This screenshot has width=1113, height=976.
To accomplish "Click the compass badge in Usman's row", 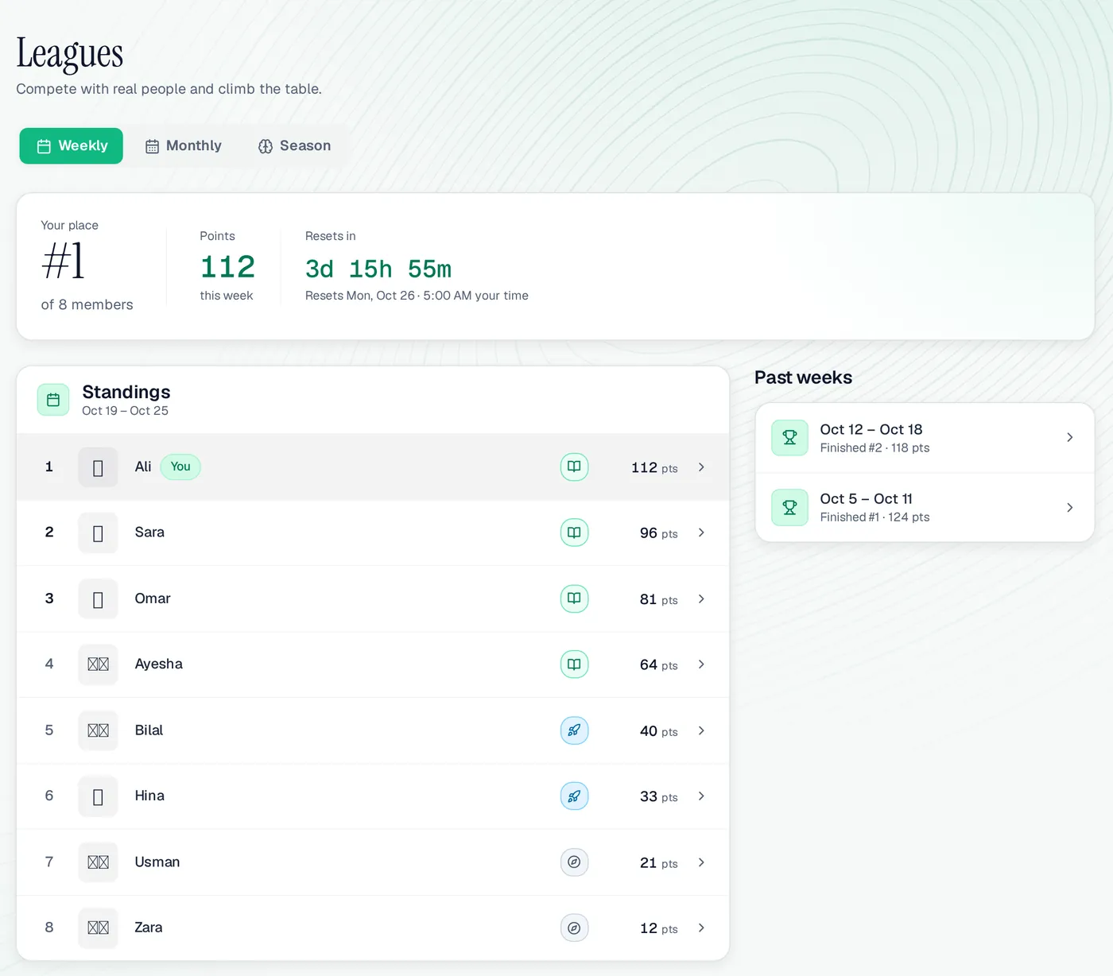I will pyautogui.click(x=574, y=862).
